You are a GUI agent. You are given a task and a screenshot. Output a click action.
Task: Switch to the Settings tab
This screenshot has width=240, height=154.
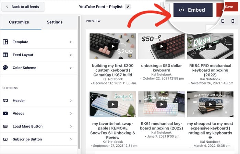[x=55, y=22]
